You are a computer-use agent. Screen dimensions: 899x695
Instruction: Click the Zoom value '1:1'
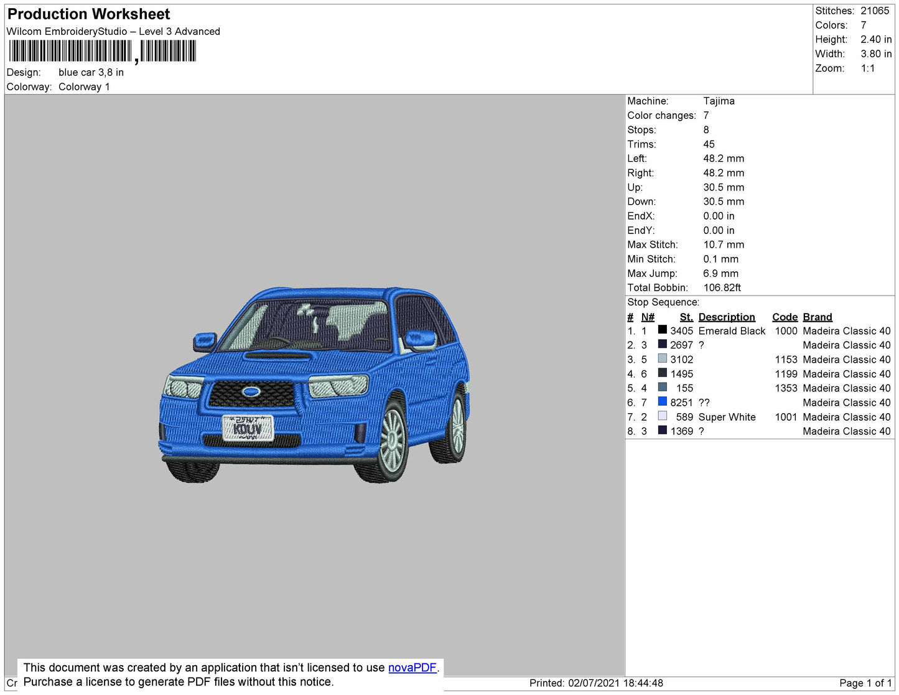tap(868, 68)
